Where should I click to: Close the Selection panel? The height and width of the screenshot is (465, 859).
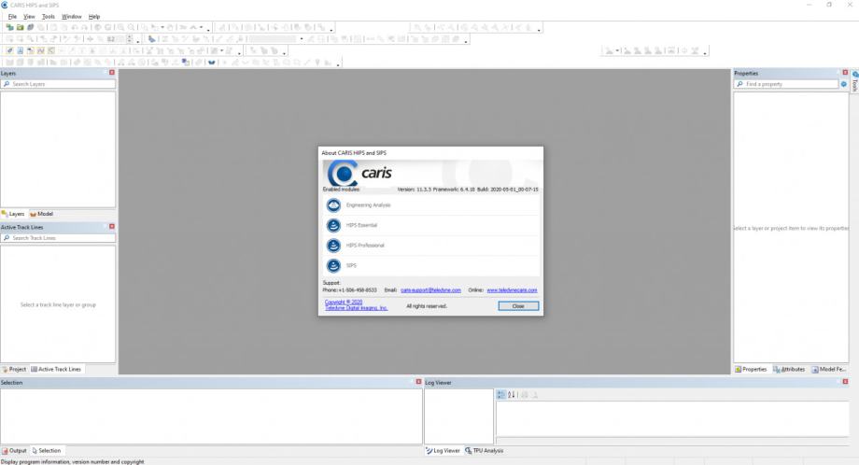pos(418,382)
